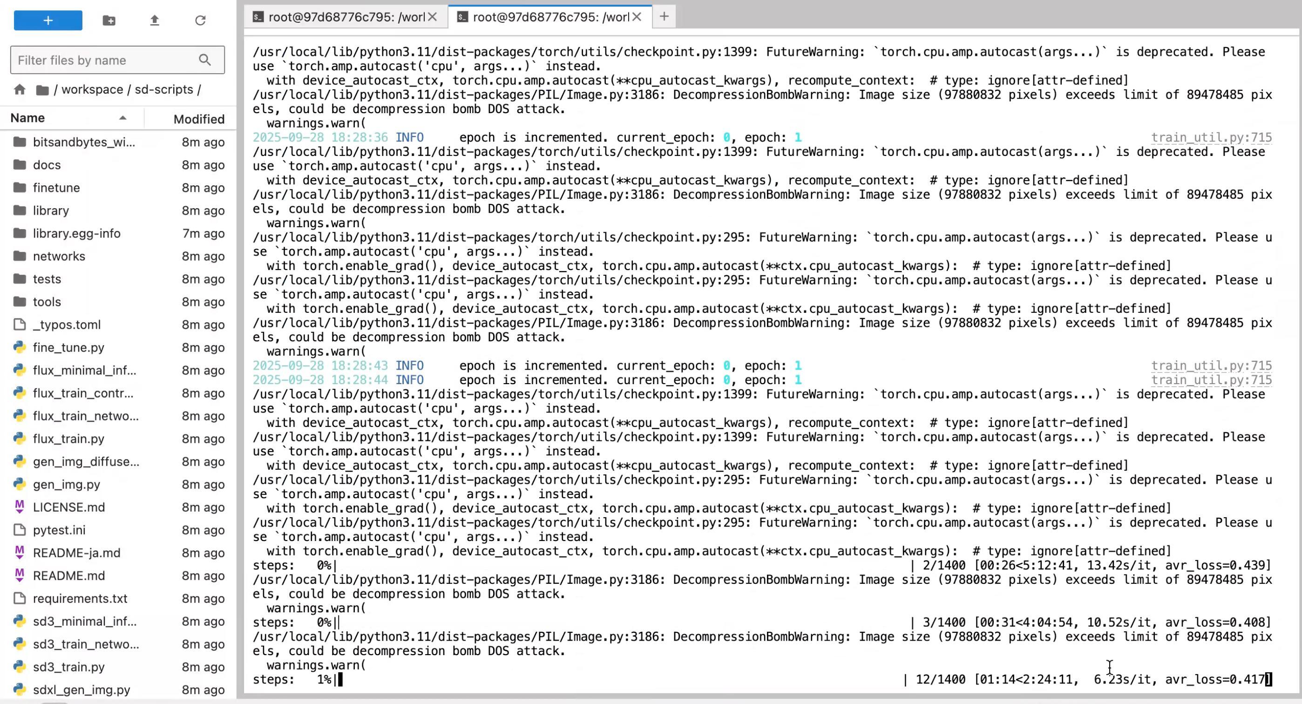Image resolution: width=1302 pixels, height=704 pixels.
Task: Click the blue new launcher plus button
Action: click(47, 20)
